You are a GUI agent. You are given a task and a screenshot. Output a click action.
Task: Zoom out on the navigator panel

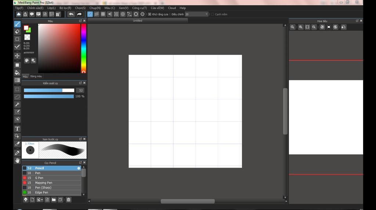314,27
